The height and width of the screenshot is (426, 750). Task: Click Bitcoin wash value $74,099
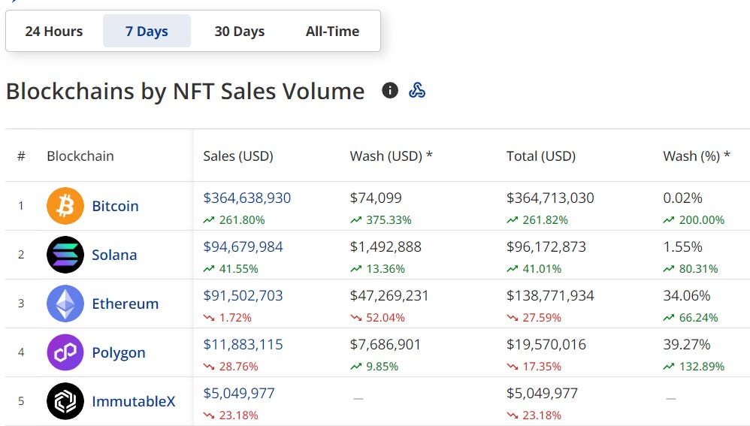pyautogui.click(x=376, y=198)
